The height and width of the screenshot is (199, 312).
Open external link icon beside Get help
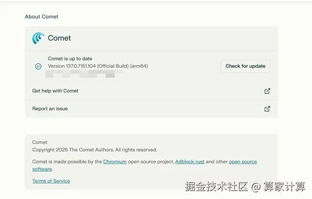[x=267, y=91]
